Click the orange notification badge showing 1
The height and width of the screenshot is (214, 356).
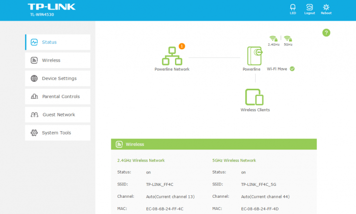tap(182, 46)
